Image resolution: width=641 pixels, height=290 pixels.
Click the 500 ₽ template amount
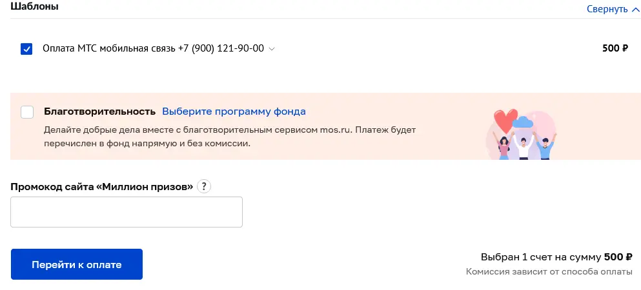615,48
